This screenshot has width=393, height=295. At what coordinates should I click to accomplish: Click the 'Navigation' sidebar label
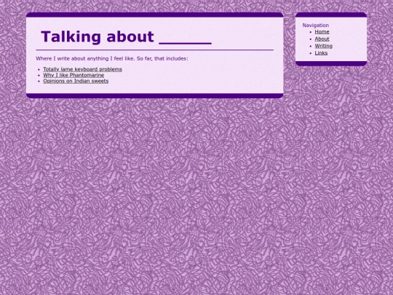316,25
